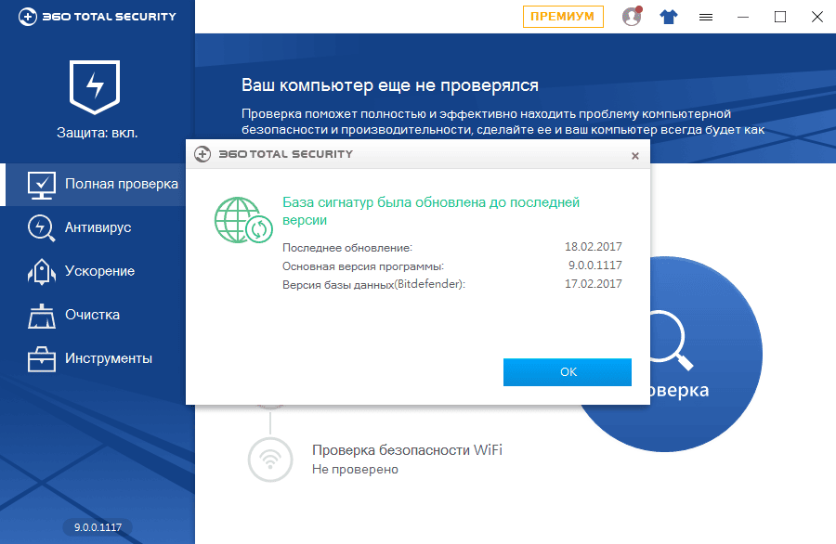Click the Очистка broom icon

42,316
